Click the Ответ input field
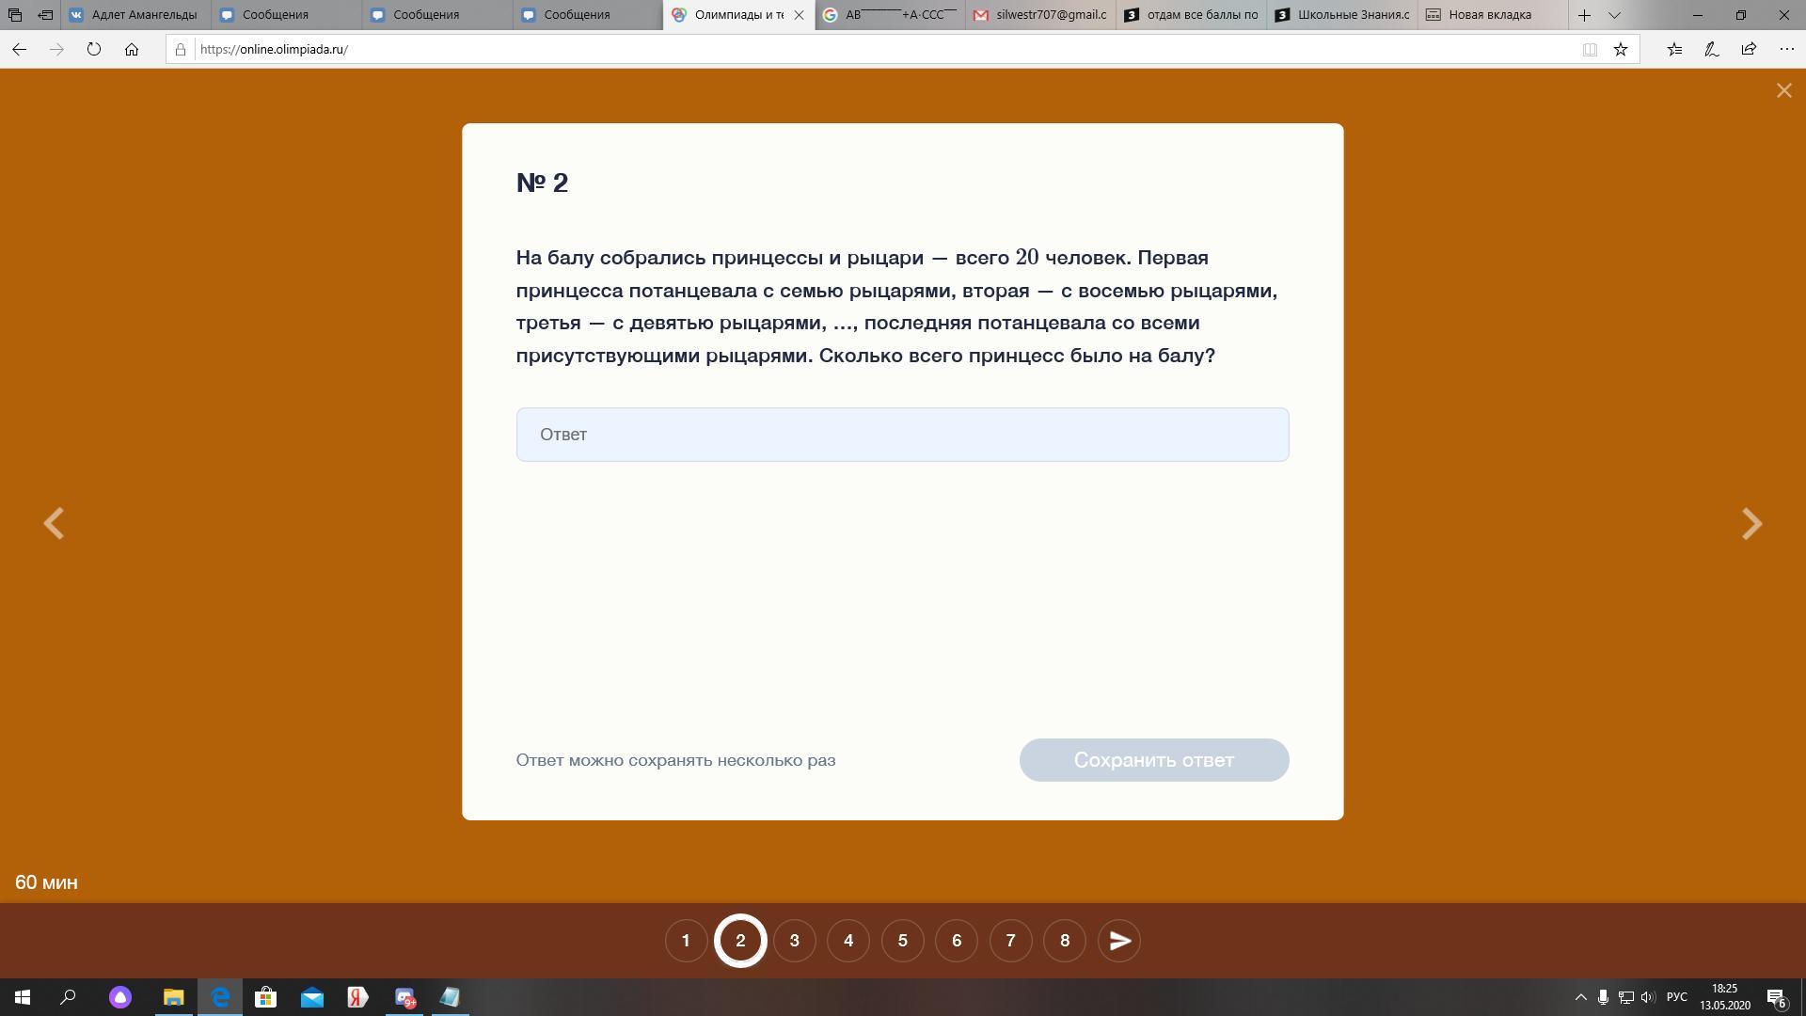 pyautogui.click(x=902, y=435)
